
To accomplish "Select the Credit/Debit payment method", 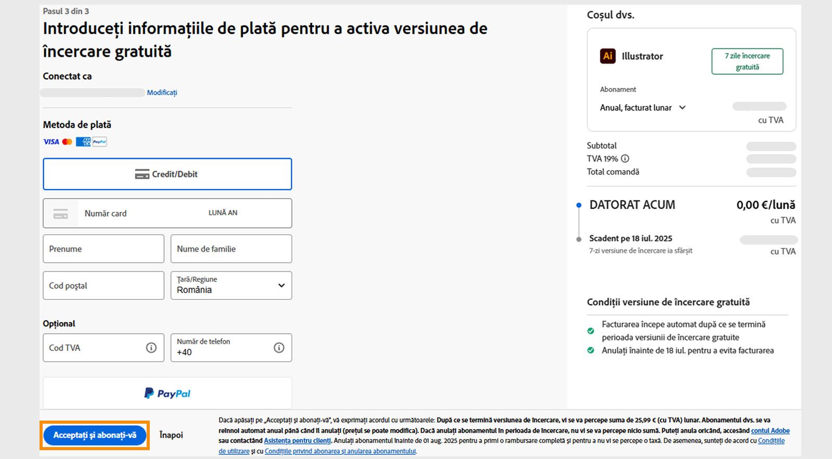I will (167, 174).
